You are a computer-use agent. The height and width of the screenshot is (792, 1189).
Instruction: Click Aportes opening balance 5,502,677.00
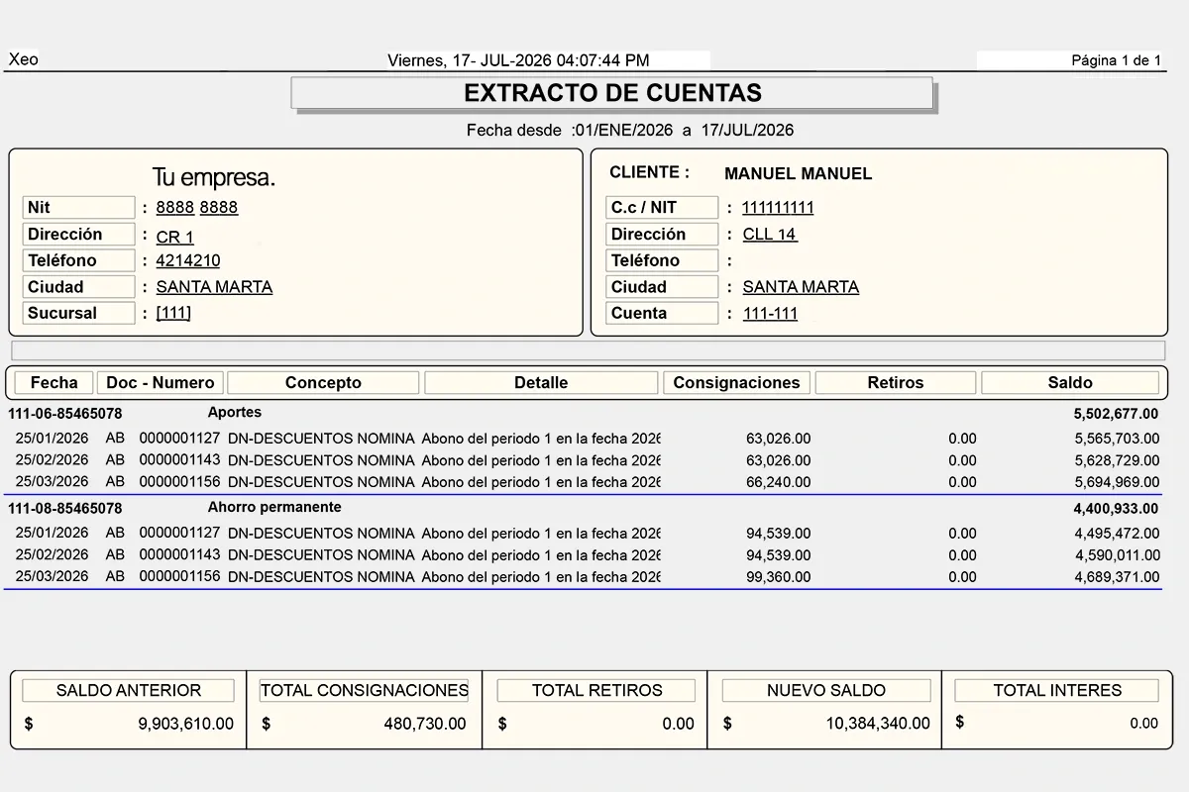1116,414
